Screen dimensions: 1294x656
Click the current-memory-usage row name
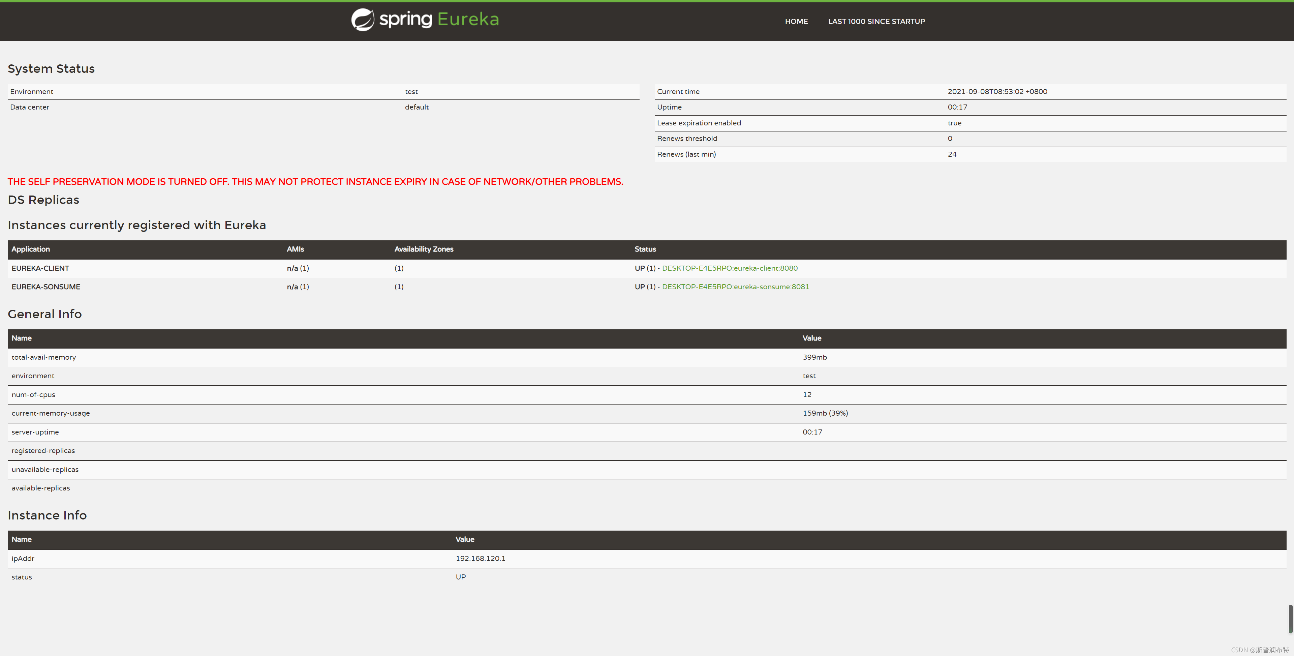pos(51,413)
